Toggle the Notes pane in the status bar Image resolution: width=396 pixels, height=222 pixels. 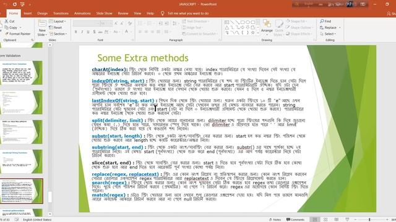tap(275, 220)
